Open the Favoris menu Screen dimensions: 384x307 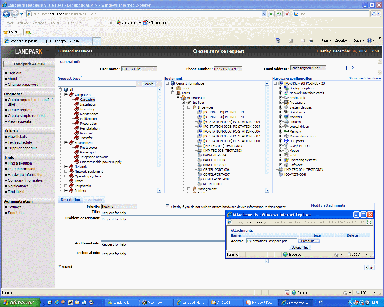coord(56,23)
